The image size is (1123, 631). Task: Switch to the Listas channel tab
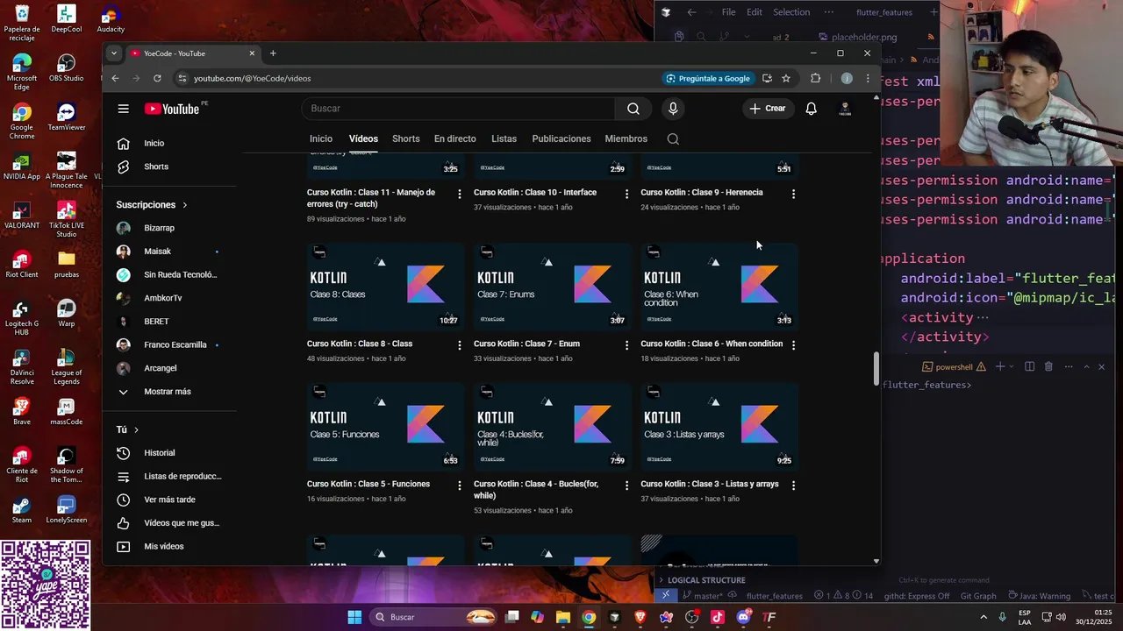(x=504, y=138)
